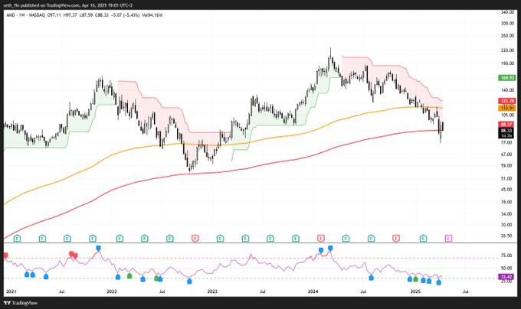Click the TradingView logo at the bottom left

[x=21, y=303]
